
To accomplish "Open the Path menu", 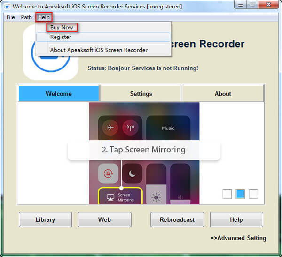I will click(x=26, y=17).
